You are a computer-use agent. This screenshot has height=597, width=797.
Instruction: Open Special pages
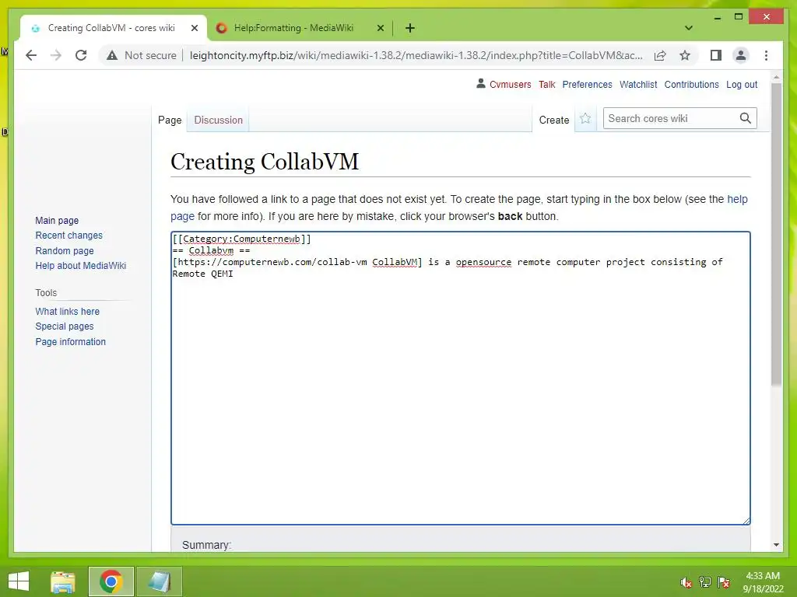click(65, 326)
